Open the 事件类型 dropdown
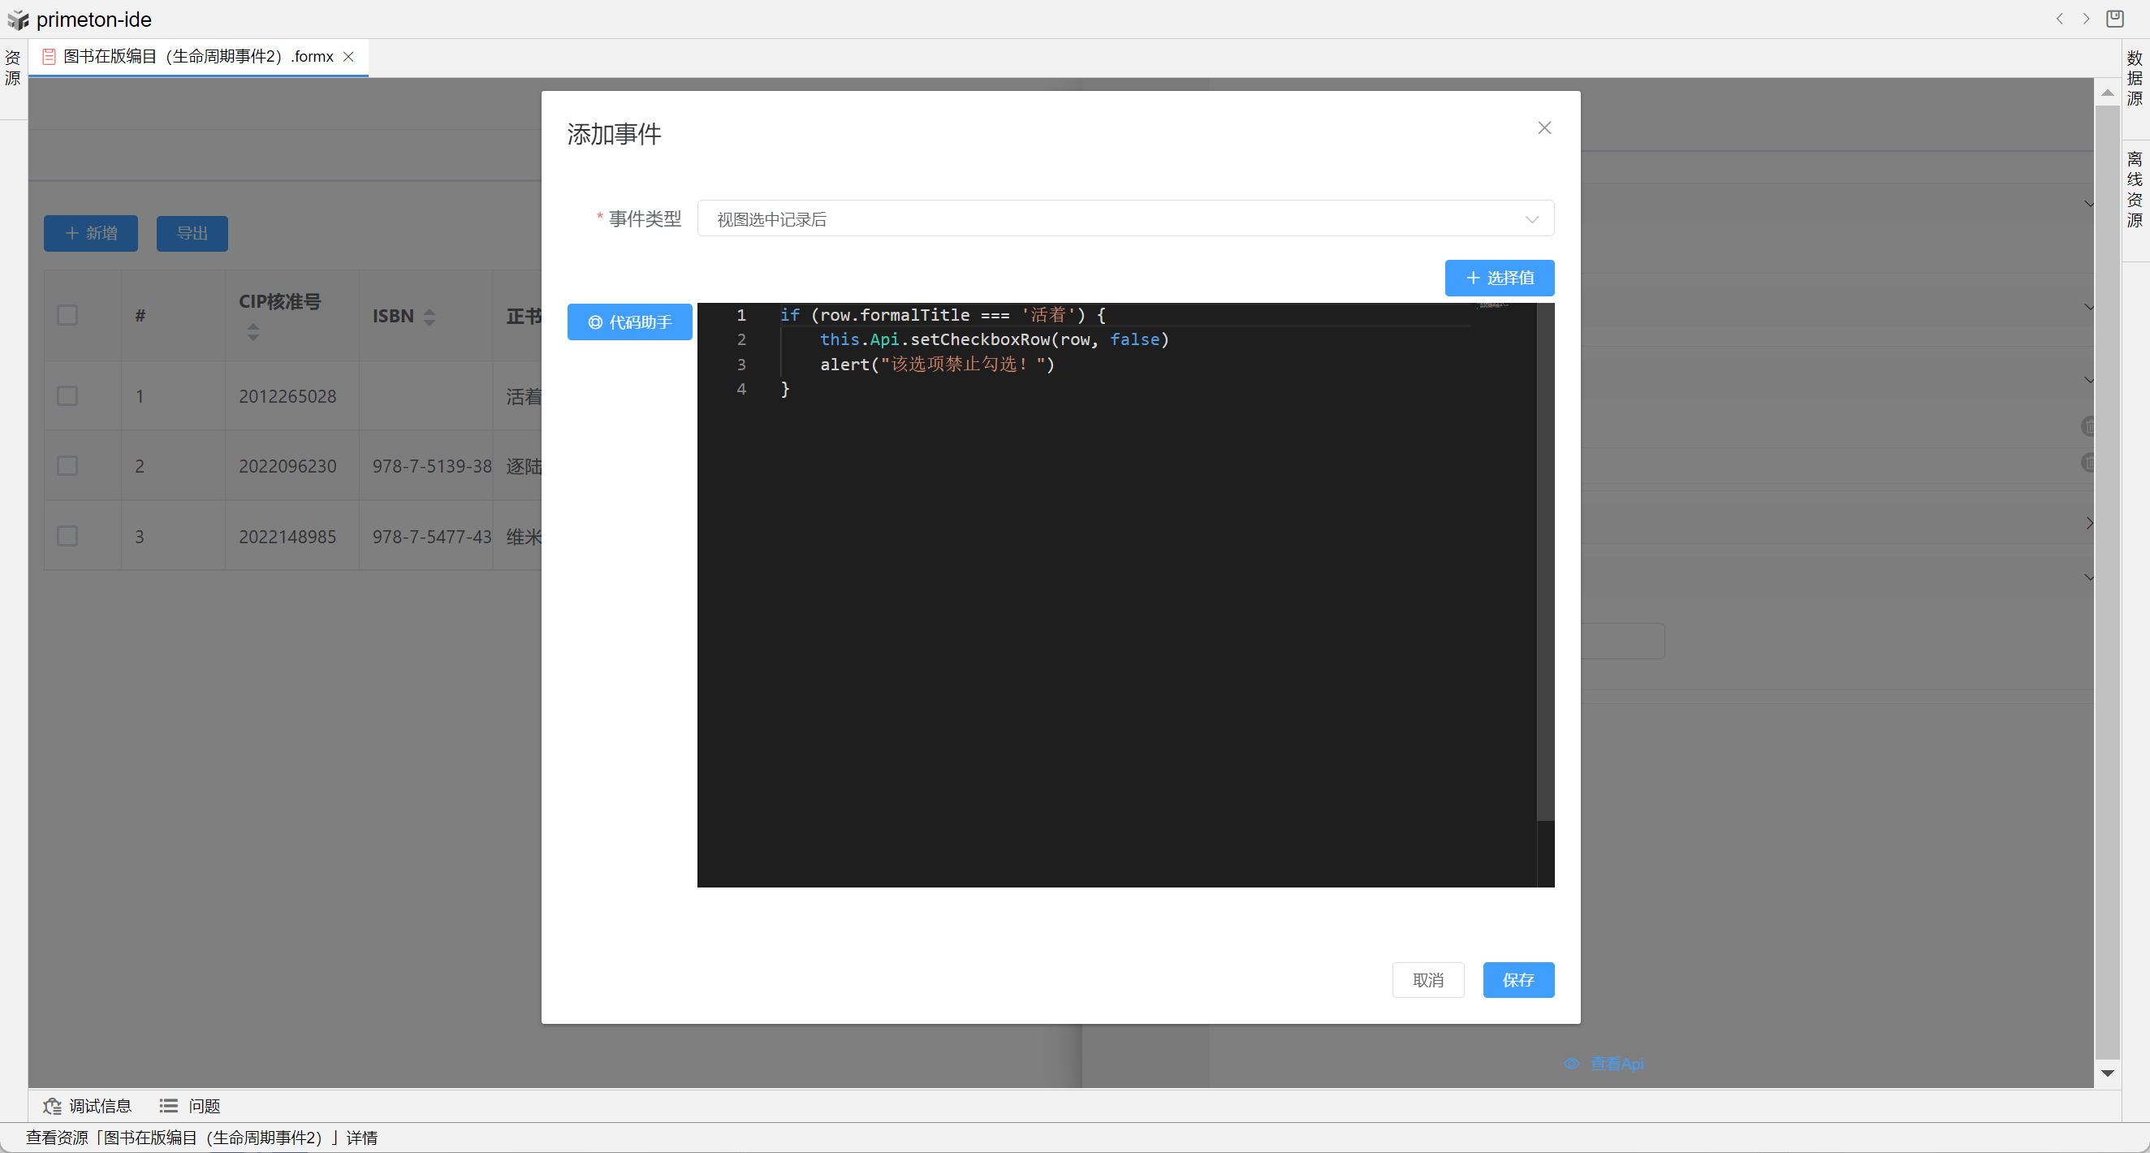Image resolution: width=2150 pixels, height=1153 pixels. 1125,218
